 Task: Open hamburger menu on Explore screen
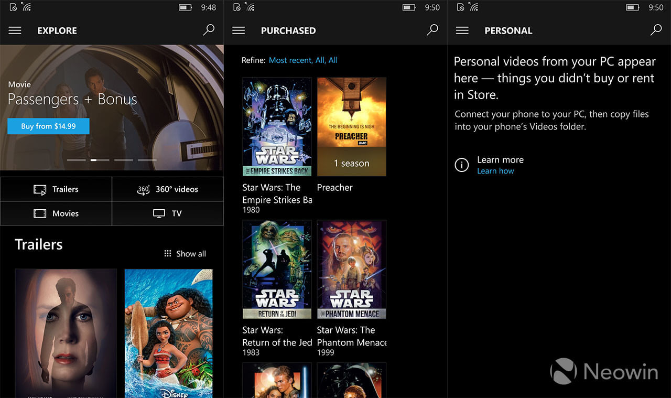[15, 30]
